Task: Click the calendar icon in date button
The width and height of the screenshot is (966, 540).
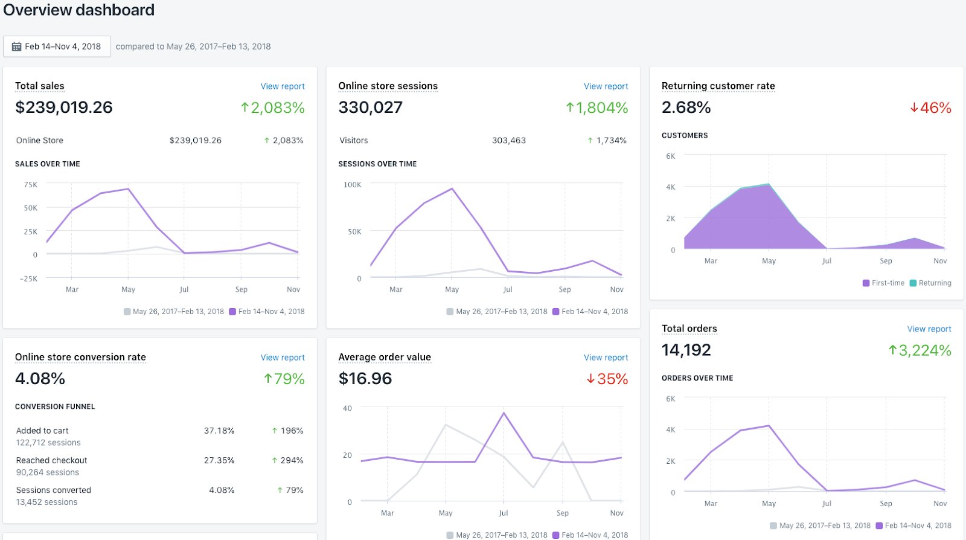Action: click(x=17, y=47)
